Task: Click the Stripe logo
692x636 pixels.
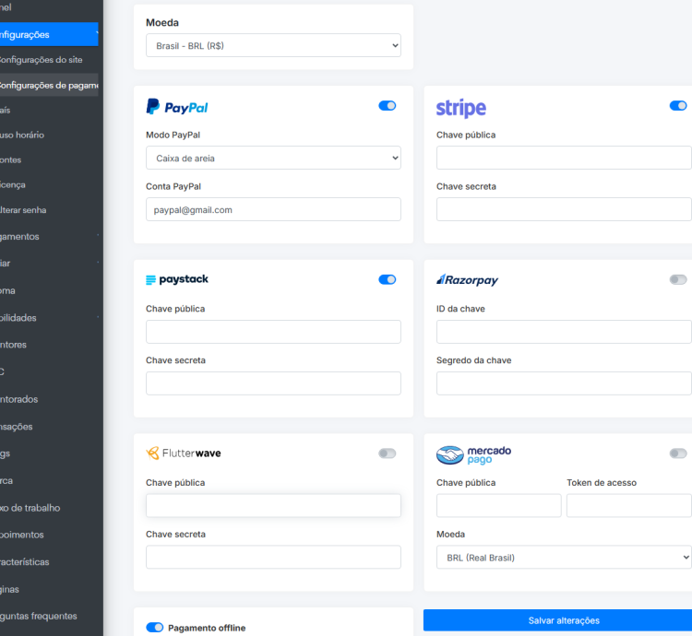Action: point(460,109)
